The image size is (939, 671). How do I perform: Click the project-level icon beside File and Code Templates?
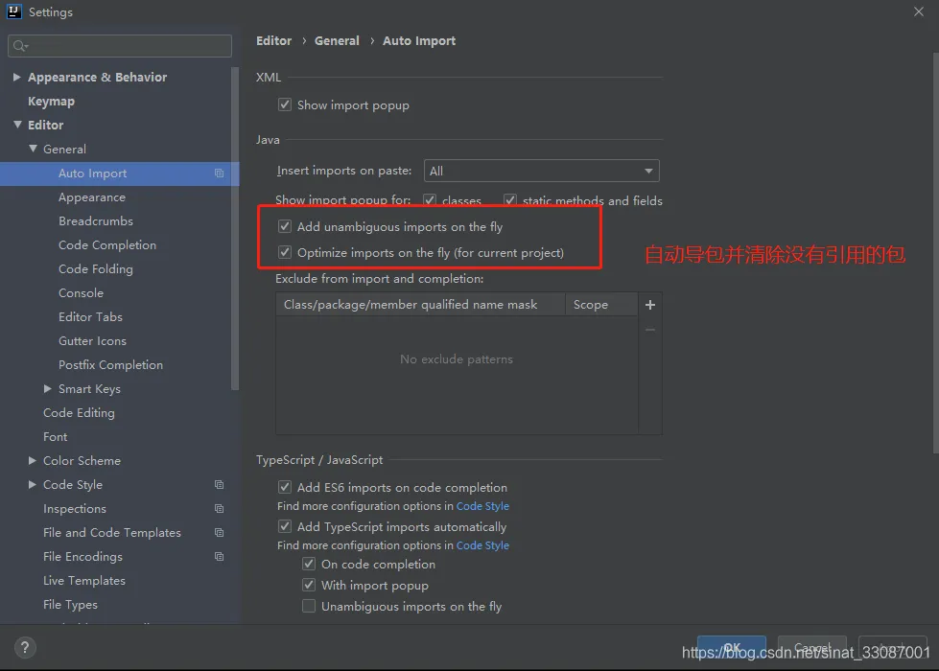click(220, 532)
